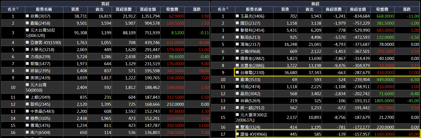Check the 玉晶光(3406) box

pyautogui.click(x=237, y=16)
